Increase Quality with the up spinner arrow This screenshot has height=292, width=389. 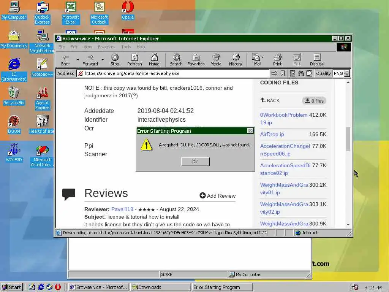coord(347,72)
